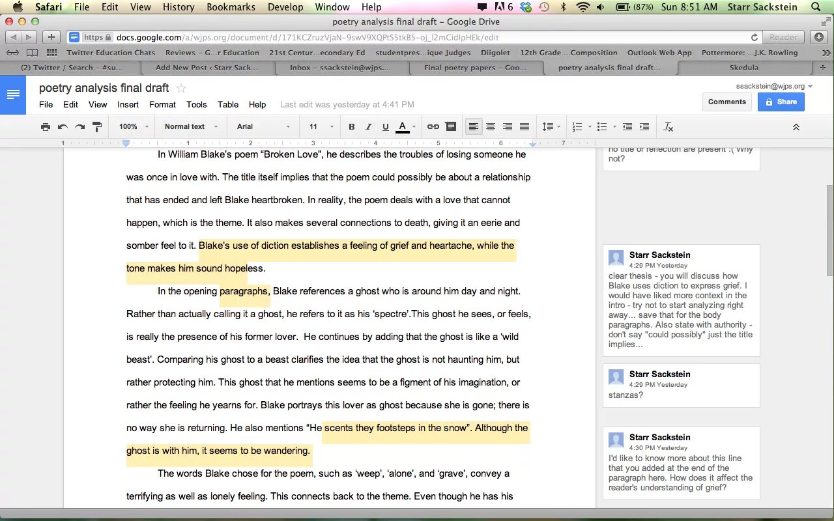This screenshot has width=834, height=521.
Task: Add bookmark with the plus button
Action: click(x=51, y=37)
